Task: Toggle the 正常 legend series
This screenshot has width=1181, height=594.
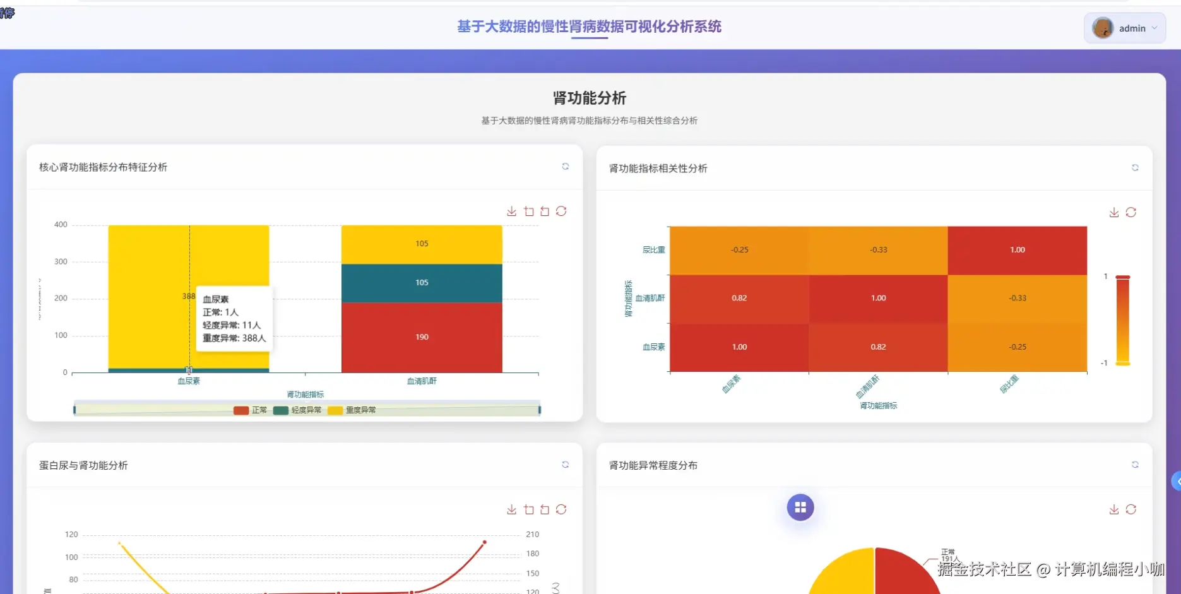Action: (251, 410)
